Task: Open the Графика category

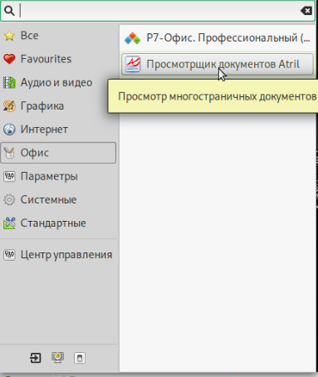Action: click(58, 106)
